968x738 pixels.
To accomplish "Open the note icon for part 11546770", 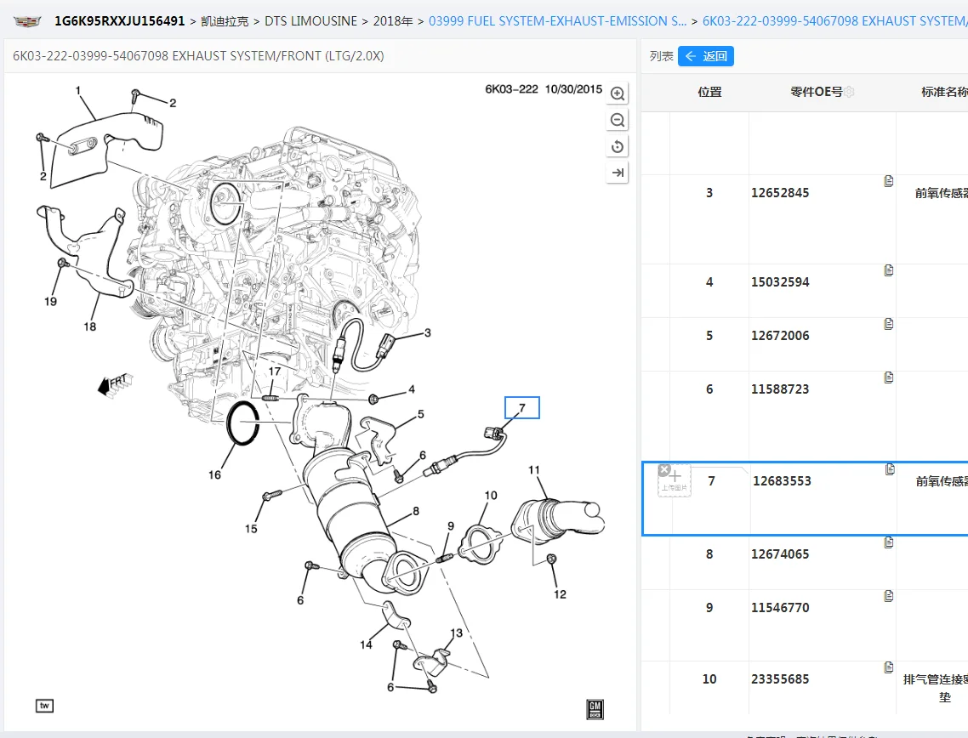I will point(888,596).
